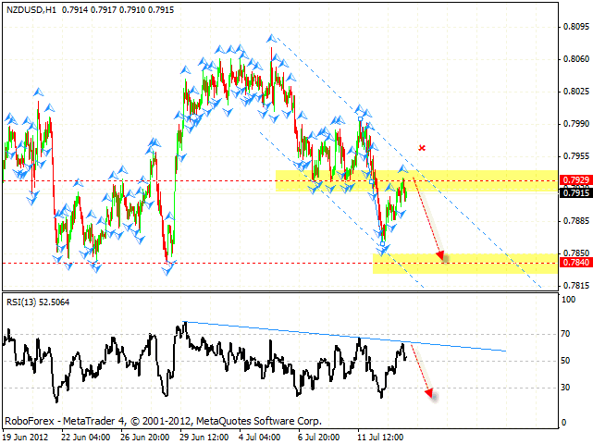Select the white square marker at the recent low
Image resolution: width=593 pixels, height=444 pixels.
(383, 243)
